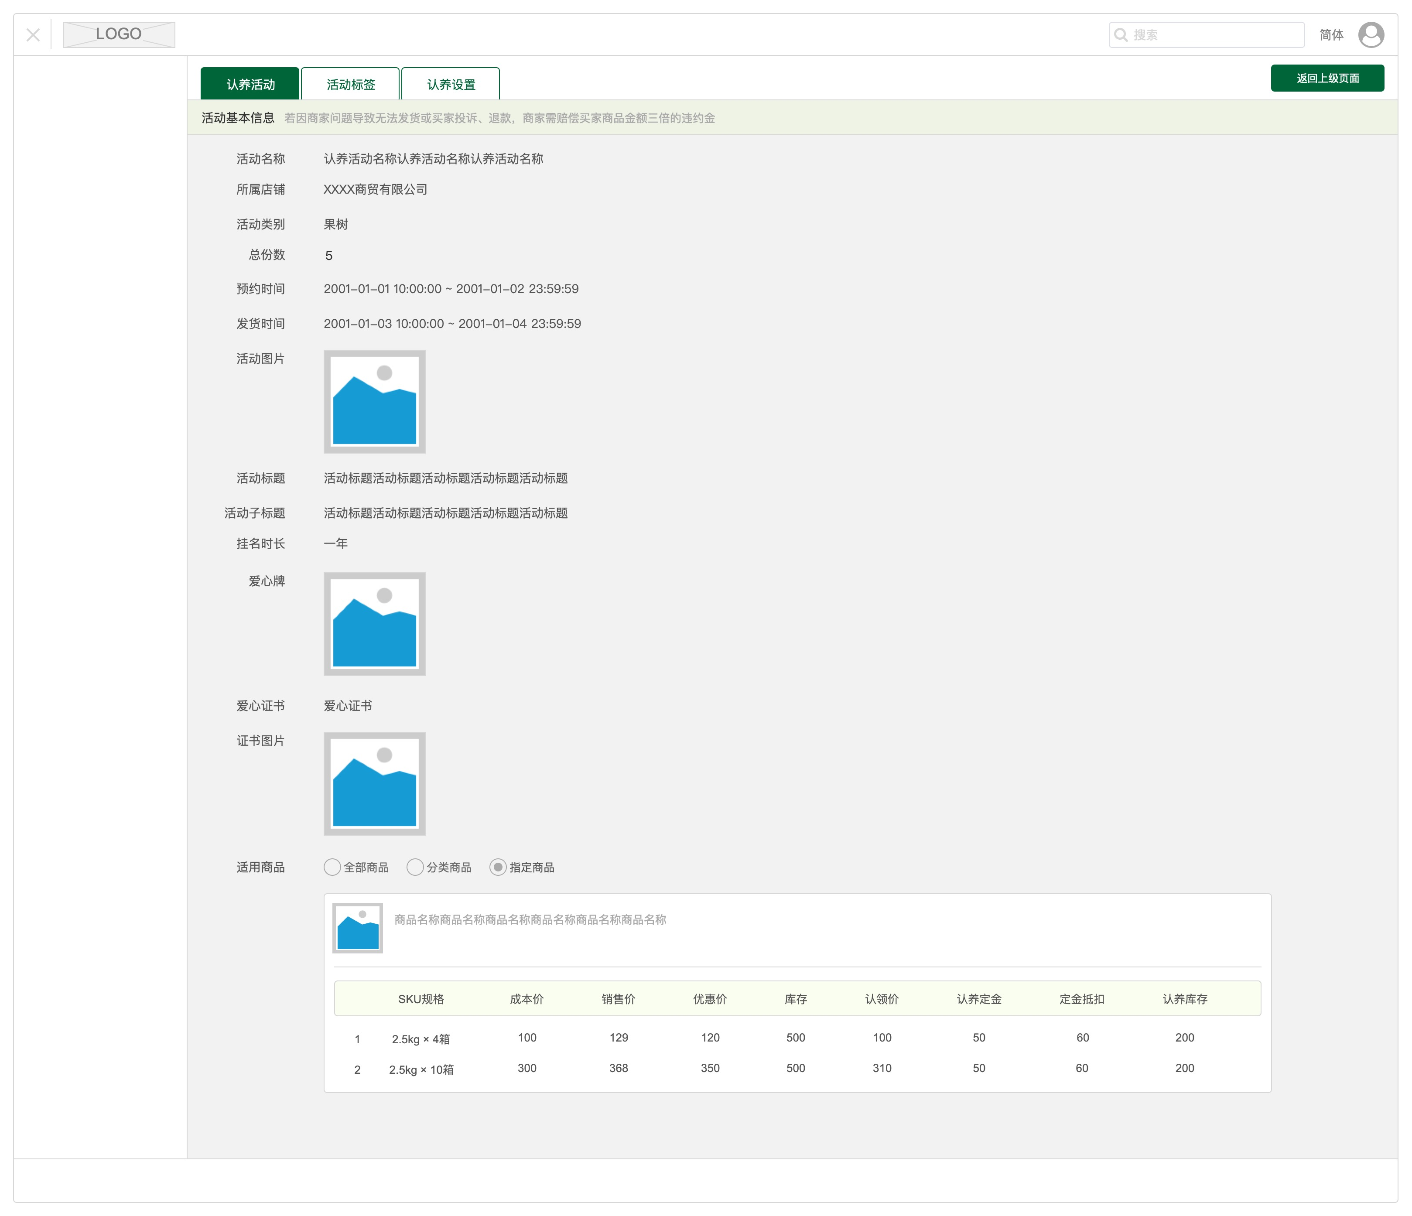Open the 爱心牌 image thumbnail
Screen dimensions: 1412x1216
pos(374,624)
